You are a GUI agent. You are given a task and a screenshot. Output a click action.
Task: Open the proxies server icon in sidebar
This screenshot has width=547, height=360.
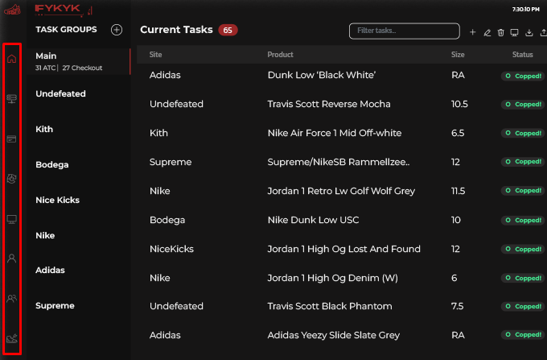click(11, 99)
